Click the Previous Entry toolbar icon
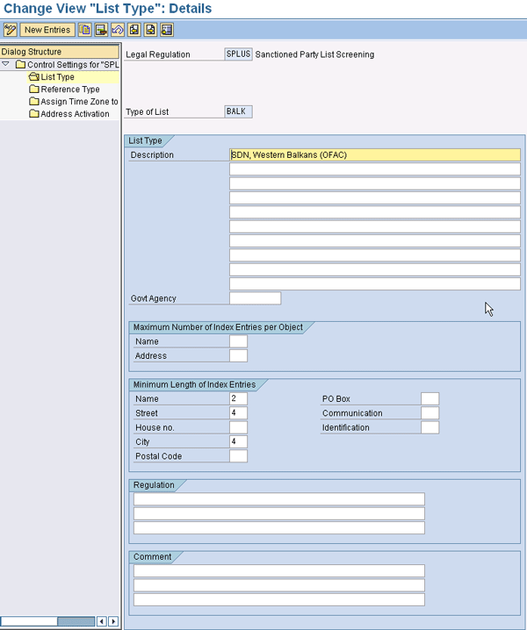The image size is (527, 630). coord(134,30)
